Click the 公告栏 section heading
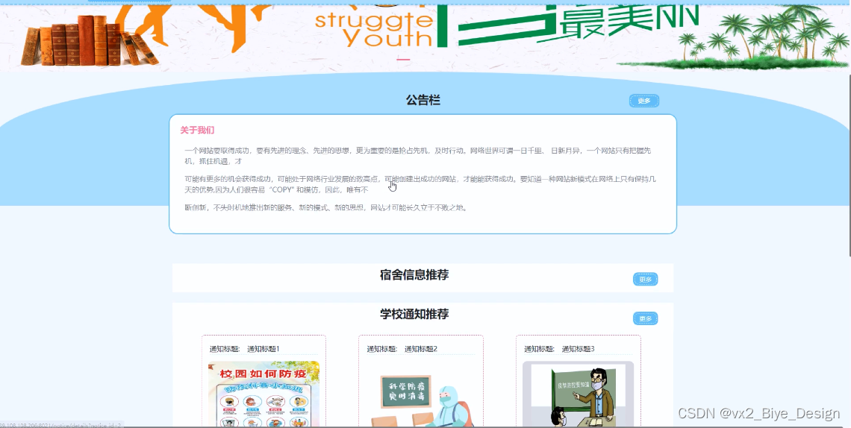Image resolution: width=851 pixels, height=428 pixels. pyautogui.click(x=423, y=100)
